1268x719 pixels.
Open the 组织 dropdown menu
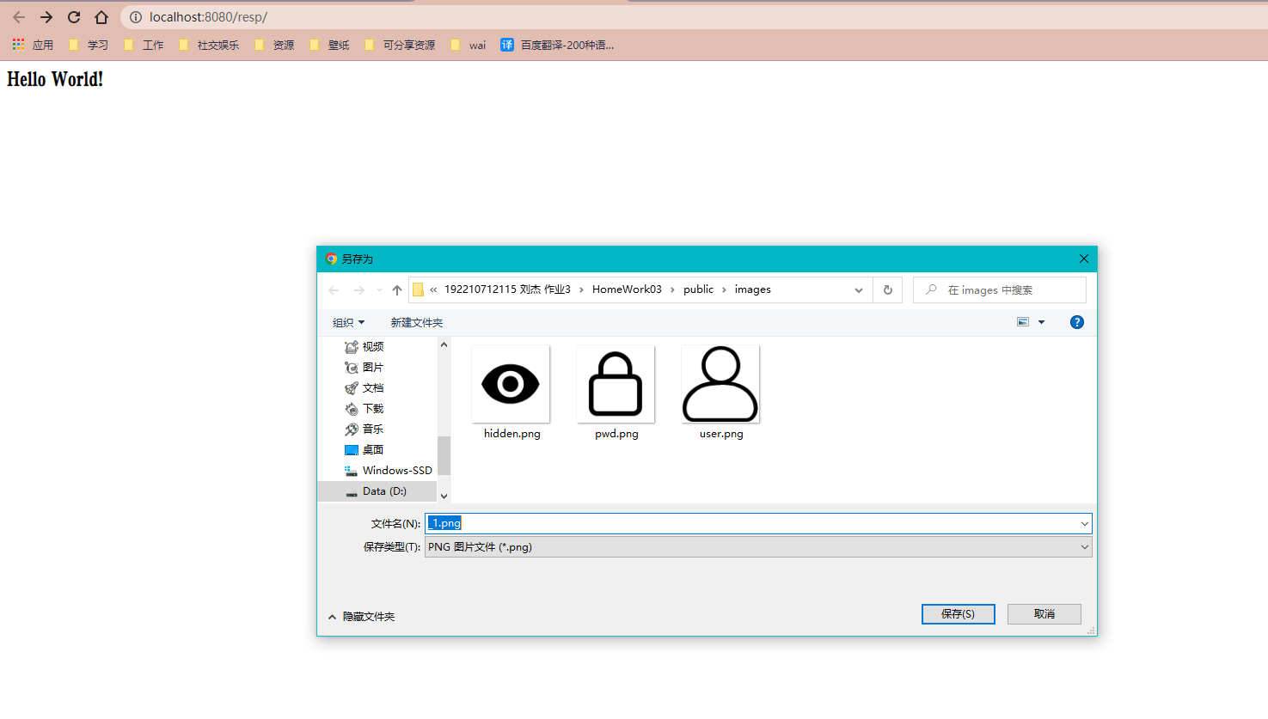348,323
